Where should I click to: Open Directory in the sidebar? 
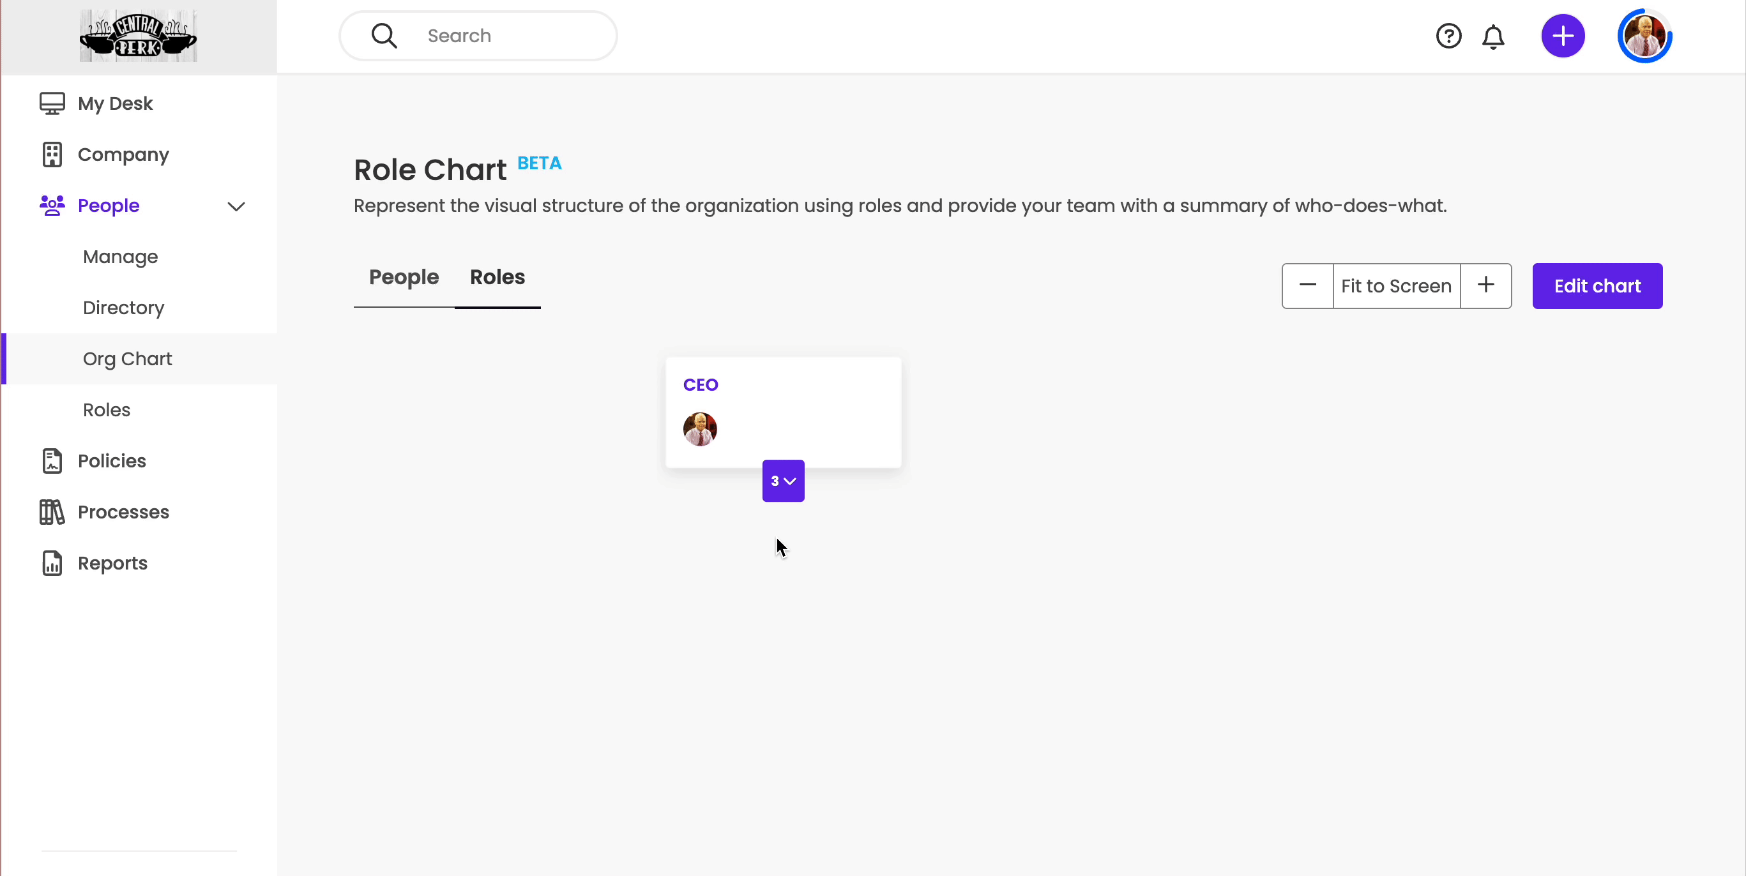(x=123, y=308)
